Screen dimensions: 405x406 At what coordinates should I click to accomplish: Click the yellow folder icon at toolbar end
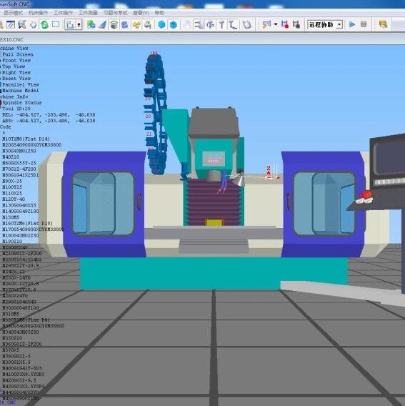point(383,24)
